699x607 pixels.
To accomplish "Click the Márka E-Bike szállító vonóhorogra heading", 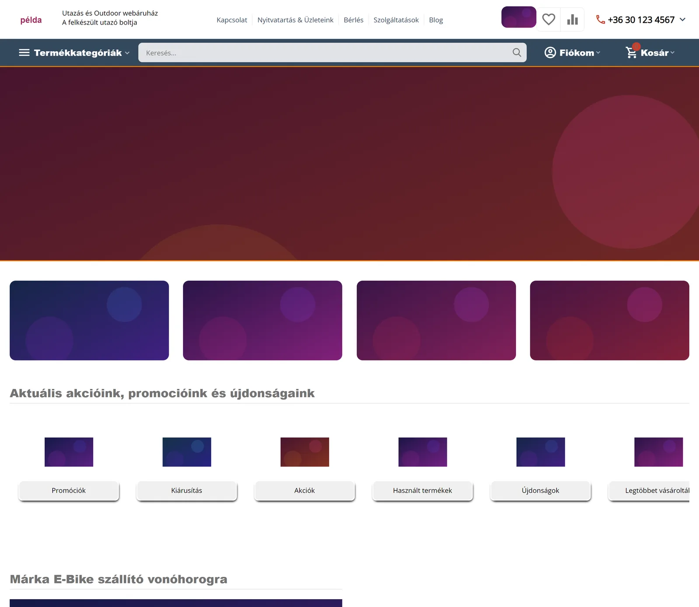I will pyautogui.click(x=118, y=579).
